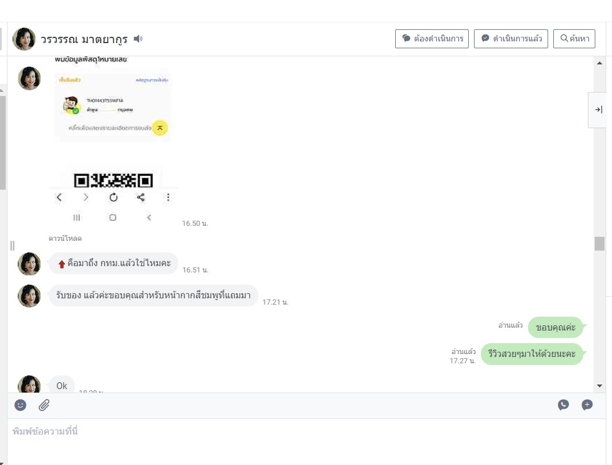Grab the chat scrollbar thumb
This screenshot has width=612, height=465.
click(599, 244)
